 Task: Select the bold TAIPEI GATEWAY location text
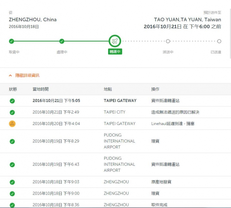tap(120, 101)
